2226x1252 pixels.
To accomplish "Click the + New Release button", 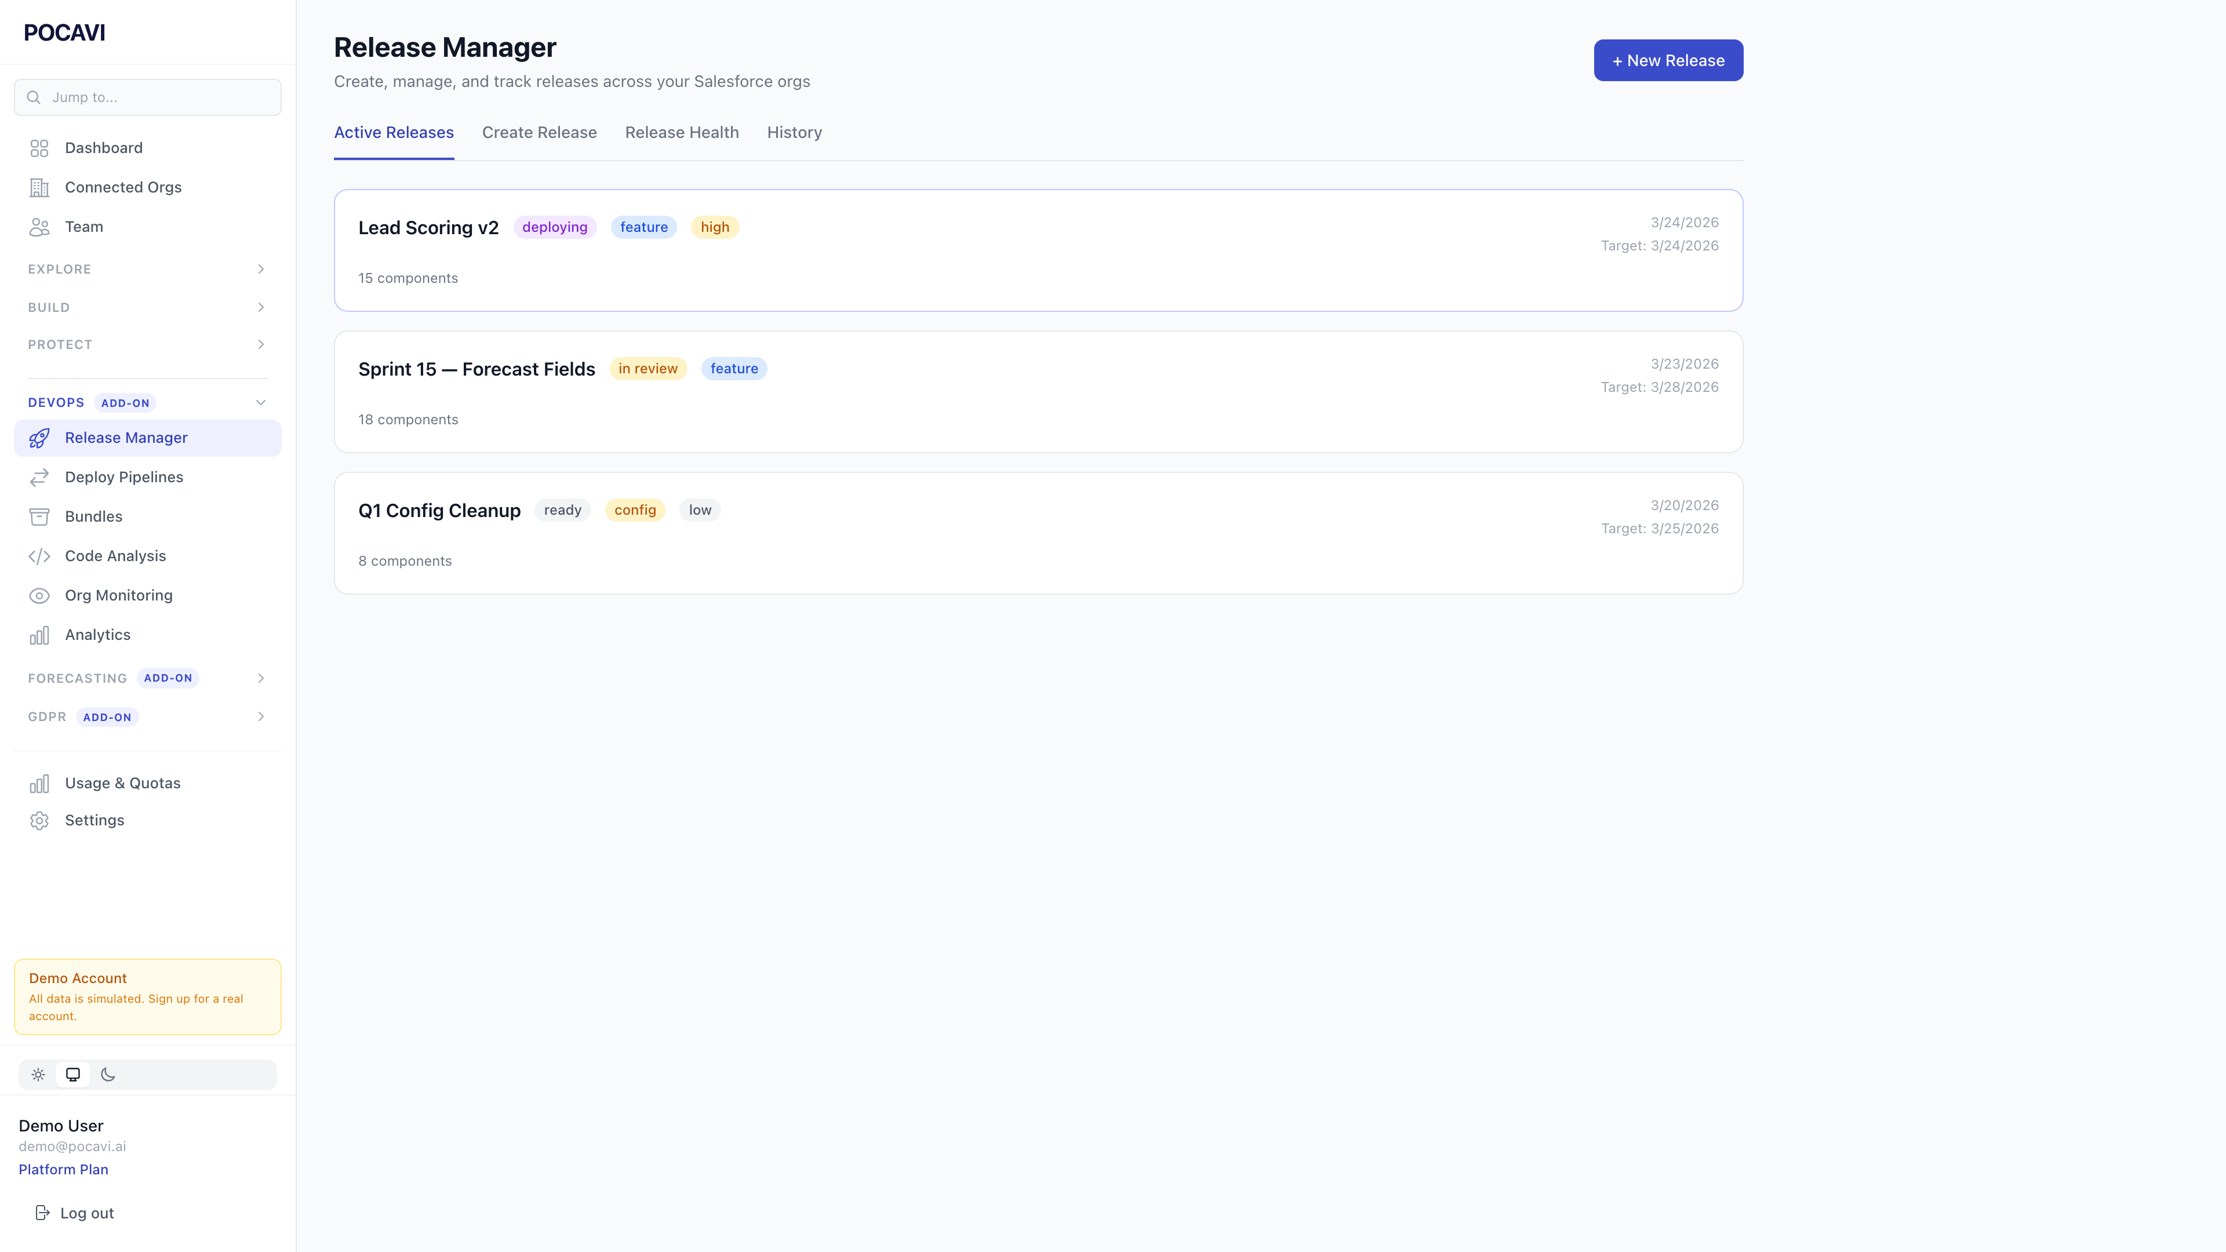I will 1668,60.
